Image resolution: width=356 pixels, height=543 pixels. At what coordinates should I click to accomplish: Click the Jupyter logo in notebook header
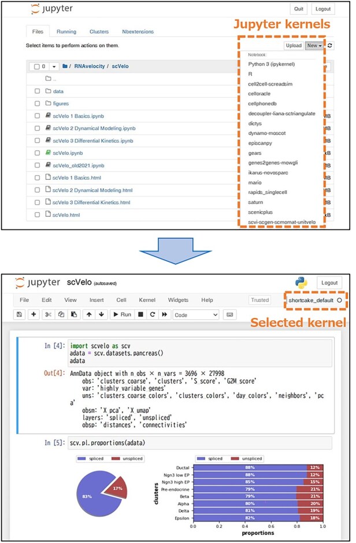pyautogui.click(x=38, y=283)
